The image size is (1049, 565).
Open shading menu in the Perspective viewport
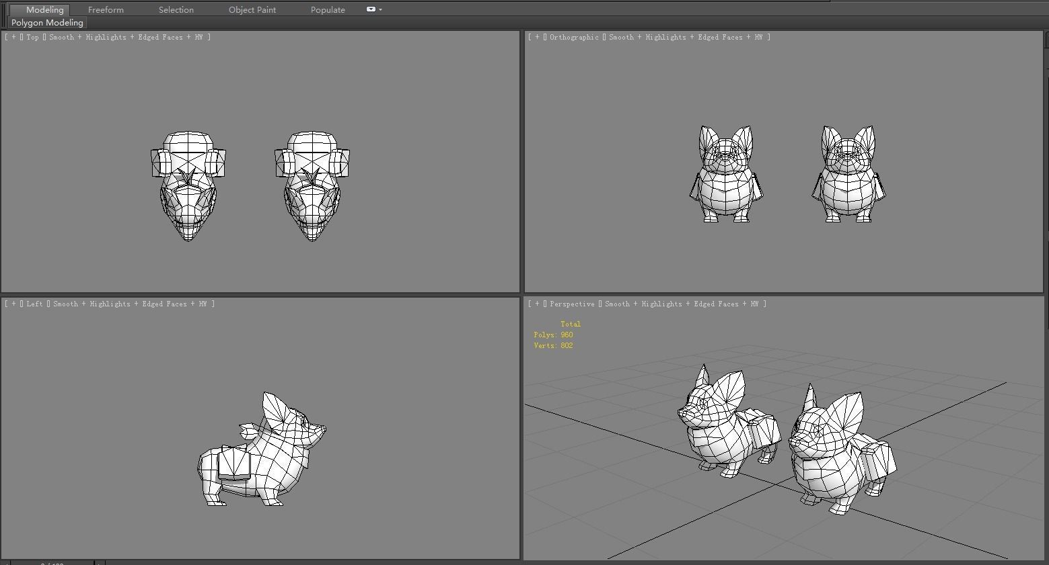coord(682,304)
